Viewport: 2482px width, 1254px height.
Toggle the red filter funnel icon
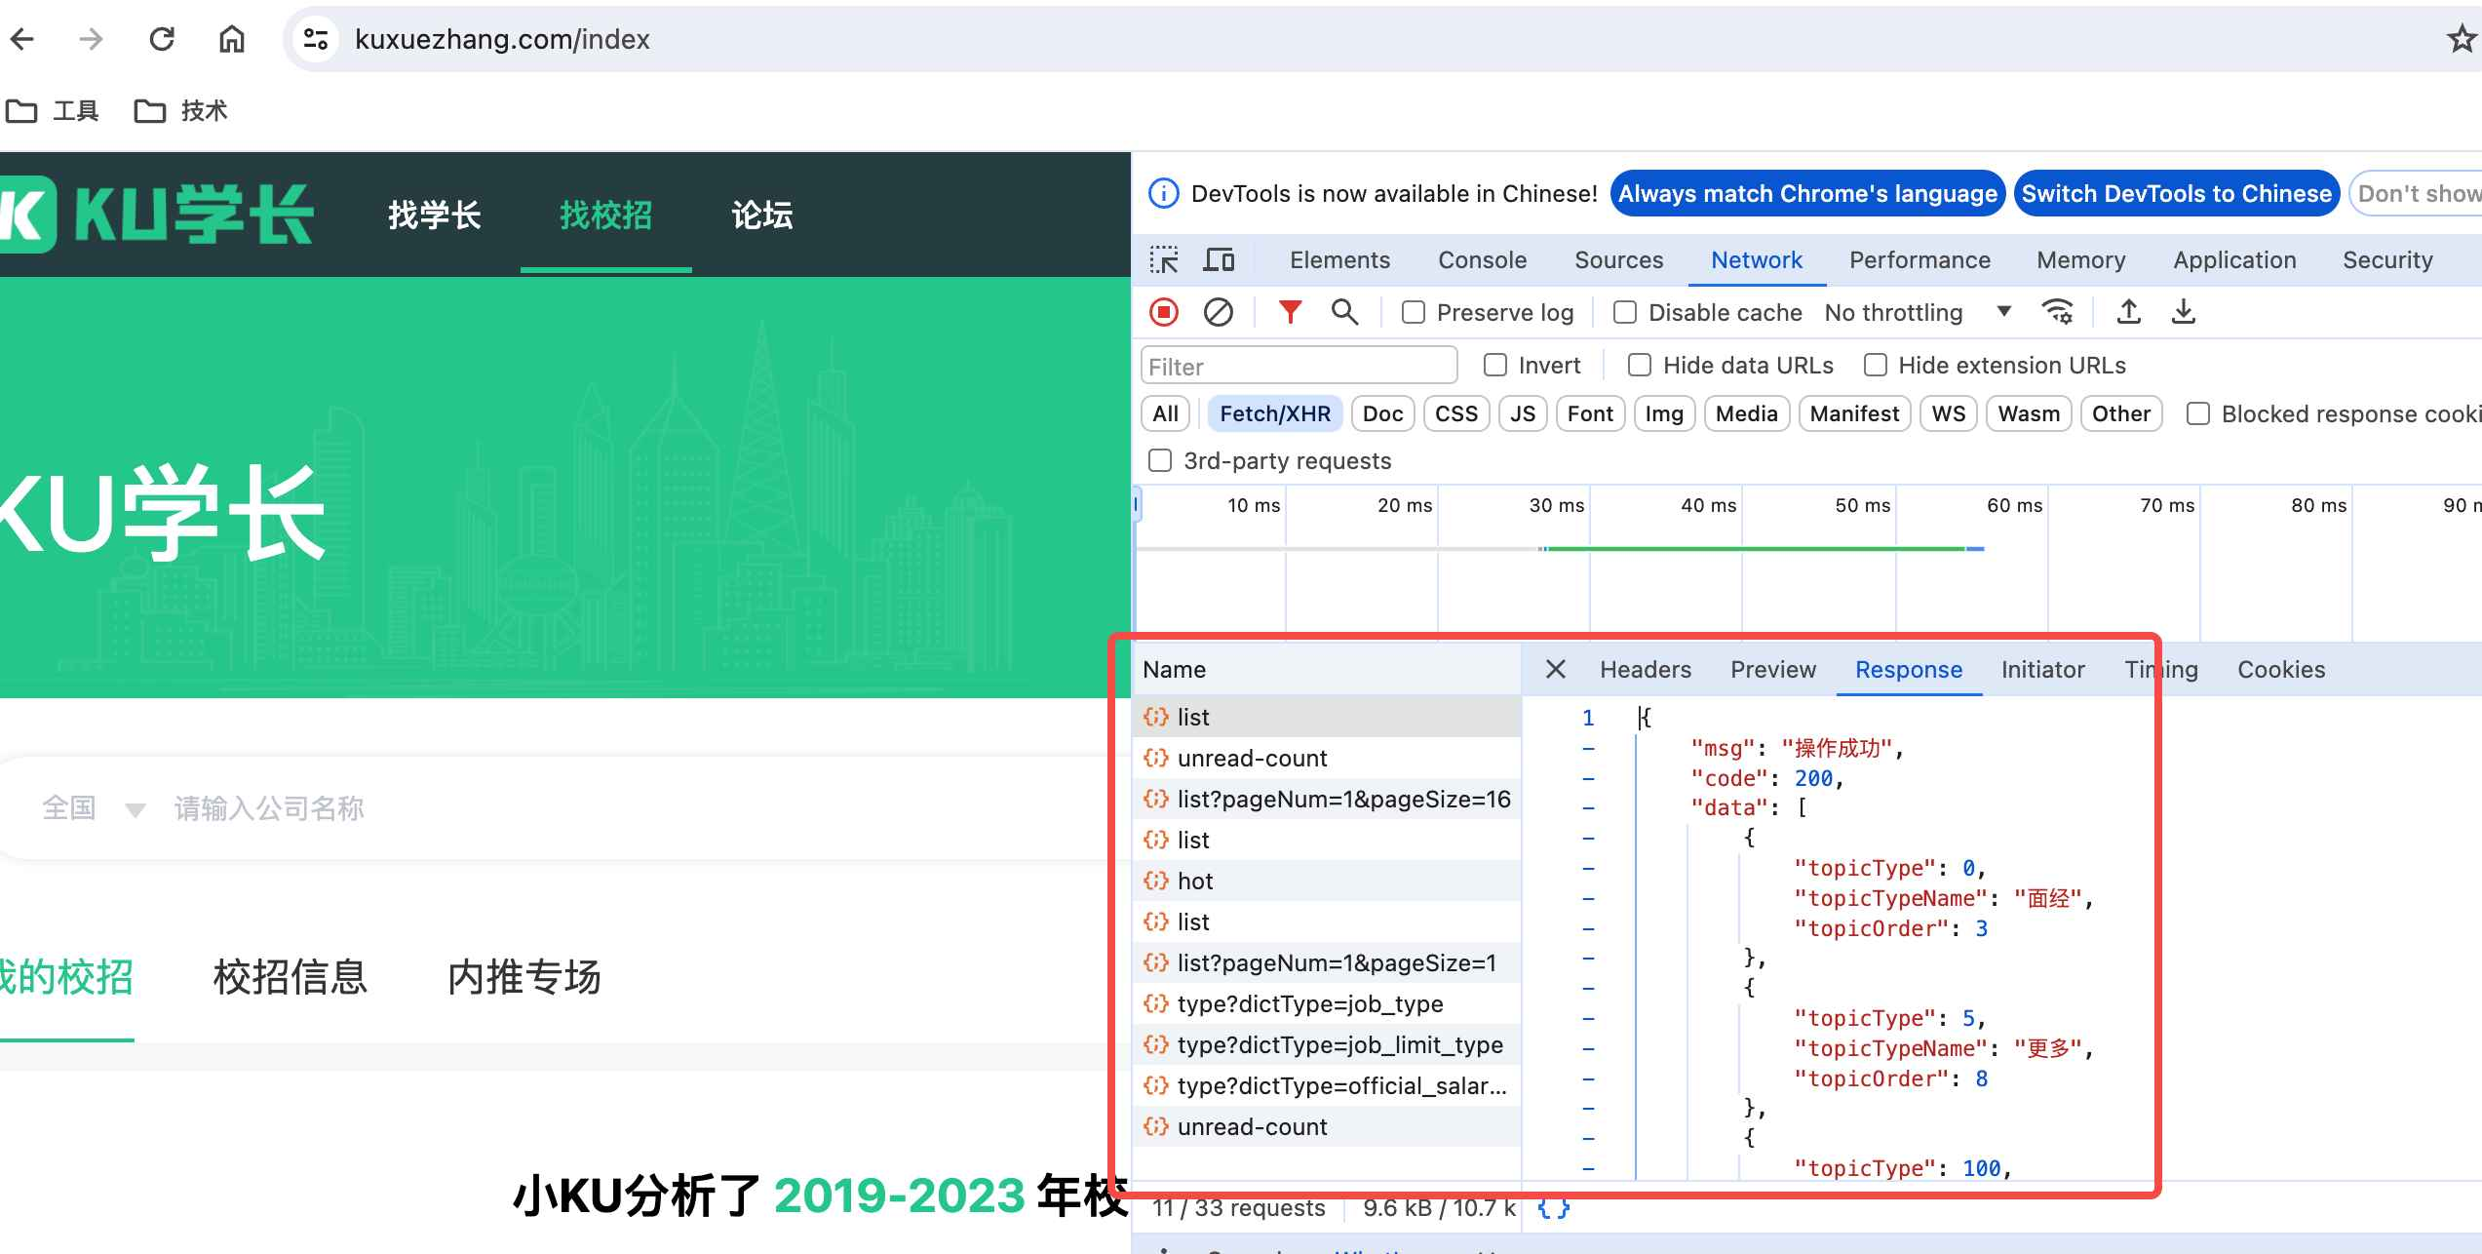[x=1290, y=312]
